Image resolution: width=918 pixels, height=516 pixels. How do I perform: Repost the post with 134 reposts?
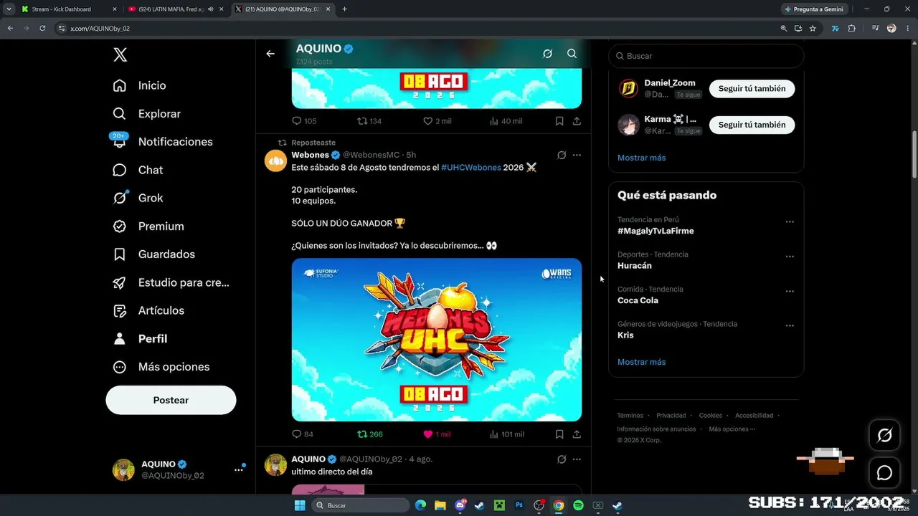369,121
